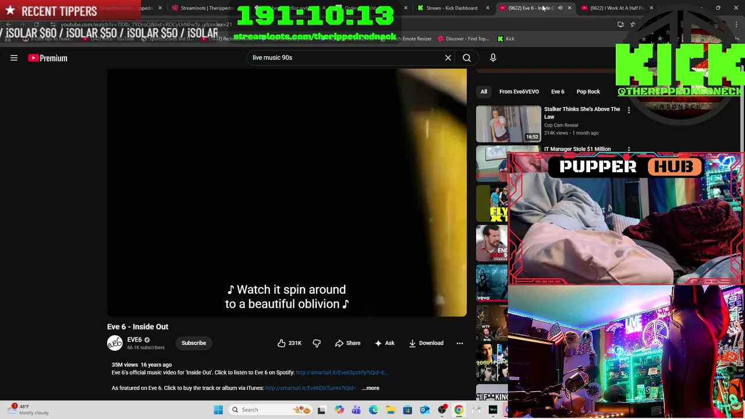Screen dimensions: 745x419
Task: Share the Inside Out video
Action: (347, 343)
